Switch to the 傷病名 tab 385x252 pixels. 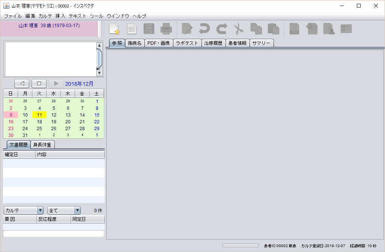tap(135, 43)
